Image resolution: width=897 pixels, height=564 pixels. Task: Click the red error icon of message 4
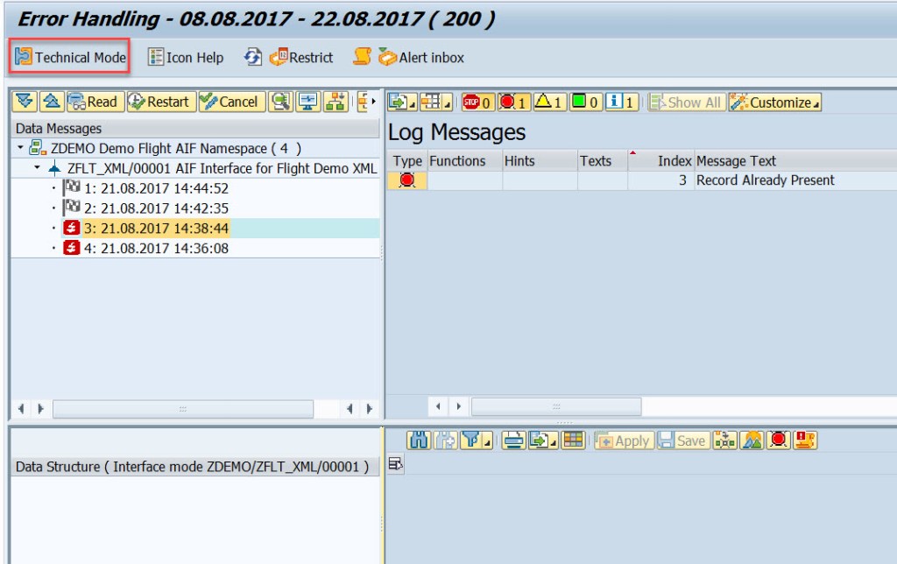(72, 248)
